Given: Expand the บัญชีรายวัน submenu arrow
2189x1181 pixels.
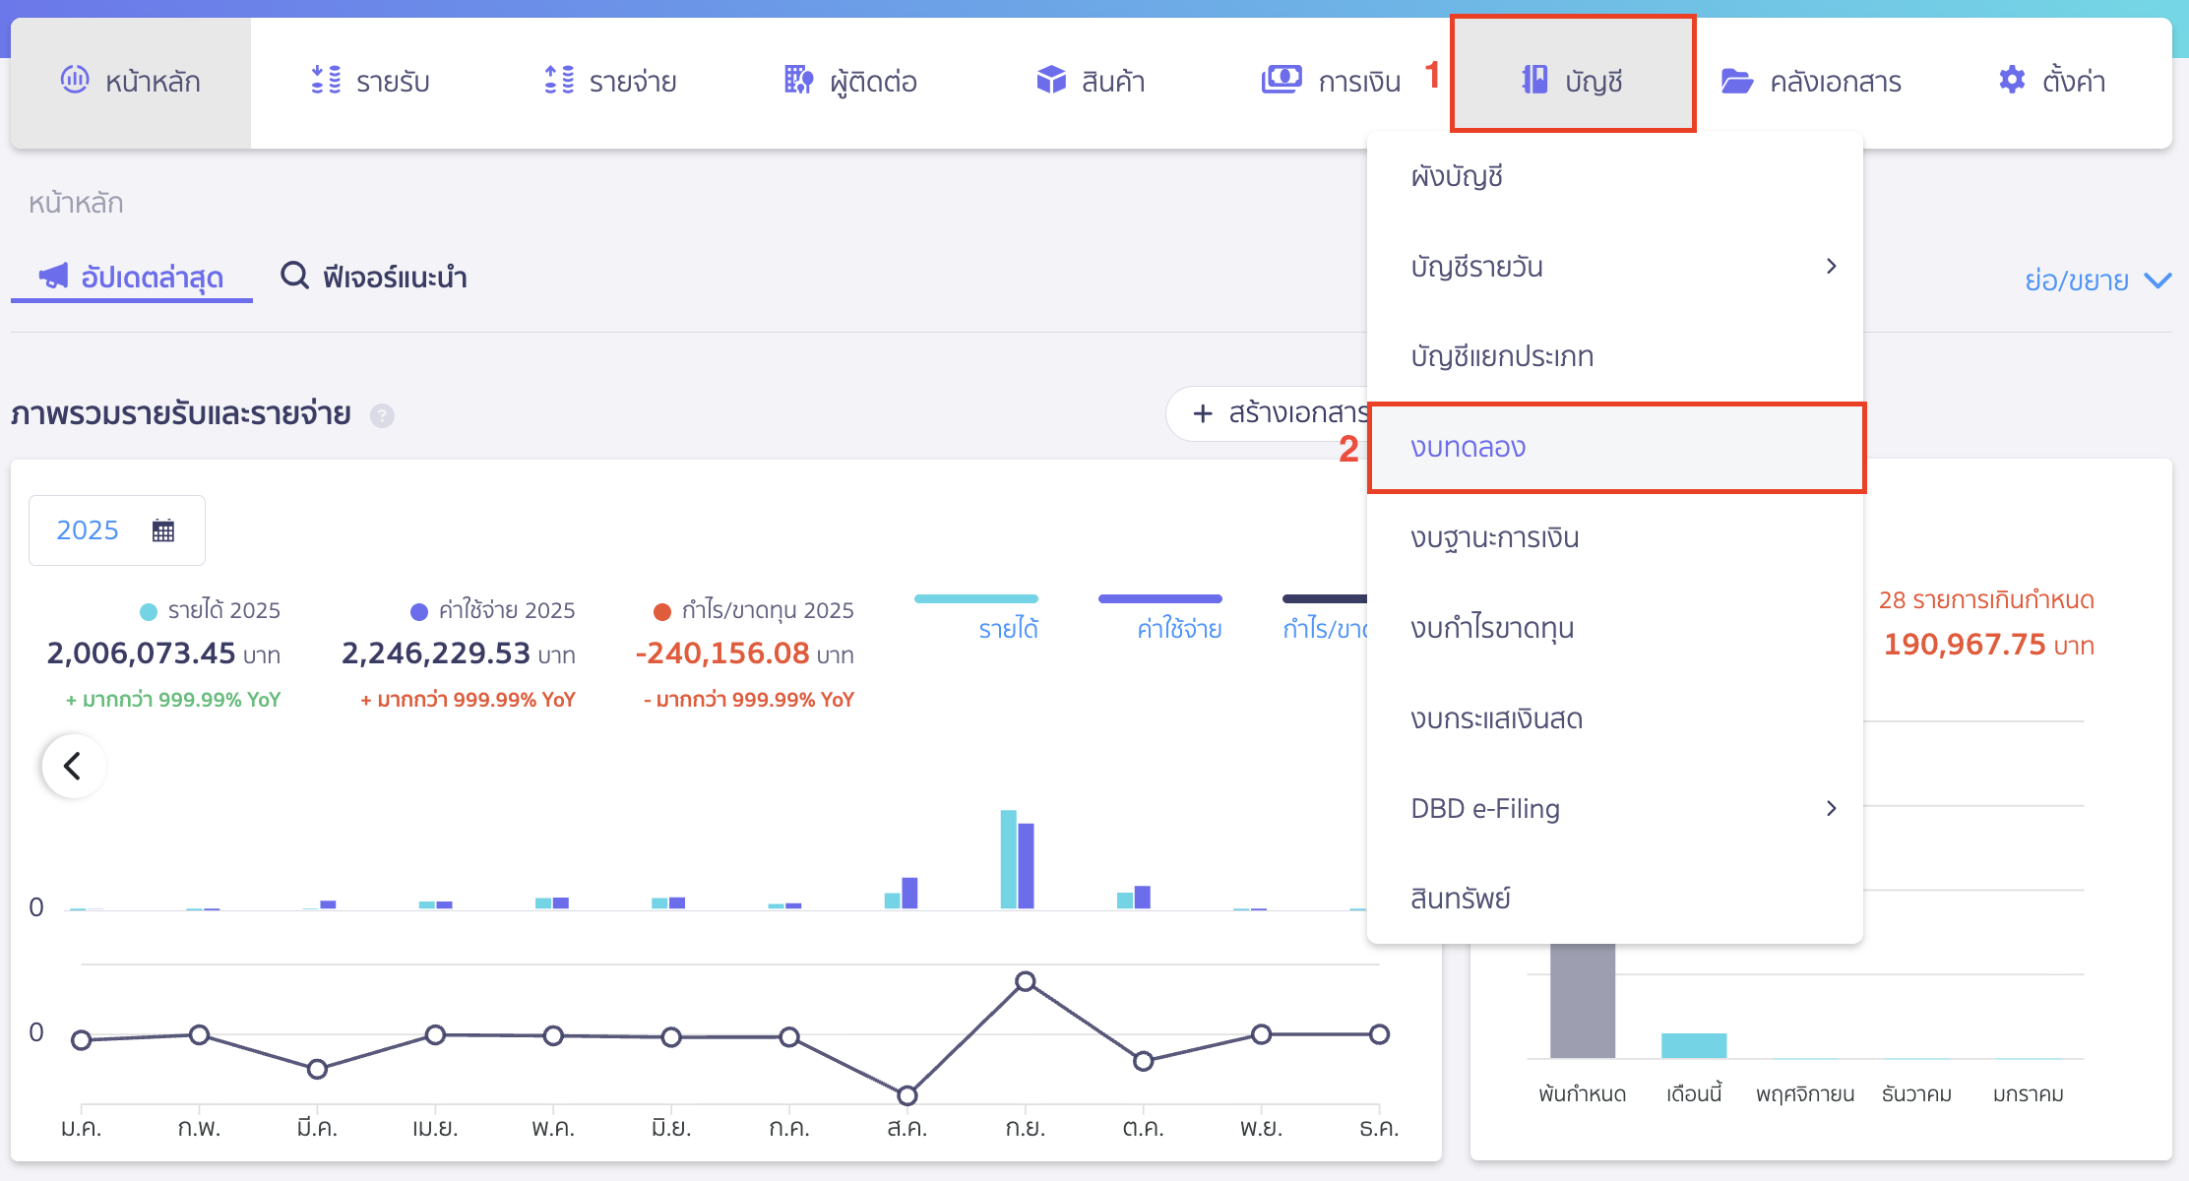Looking at the screenshot, I should point(1831,267).
